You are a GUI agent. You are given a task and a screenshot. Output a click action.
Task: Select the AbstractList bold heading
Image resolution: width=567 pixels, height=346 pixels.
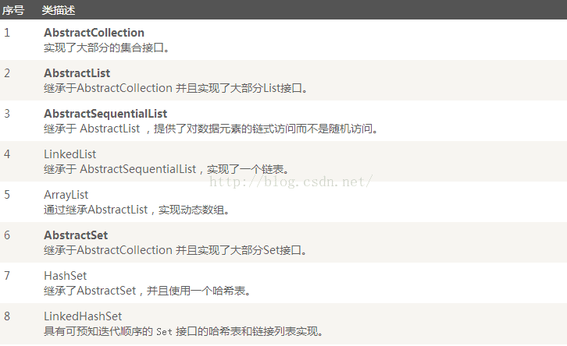pyautogui.click(x=77, y=73)
